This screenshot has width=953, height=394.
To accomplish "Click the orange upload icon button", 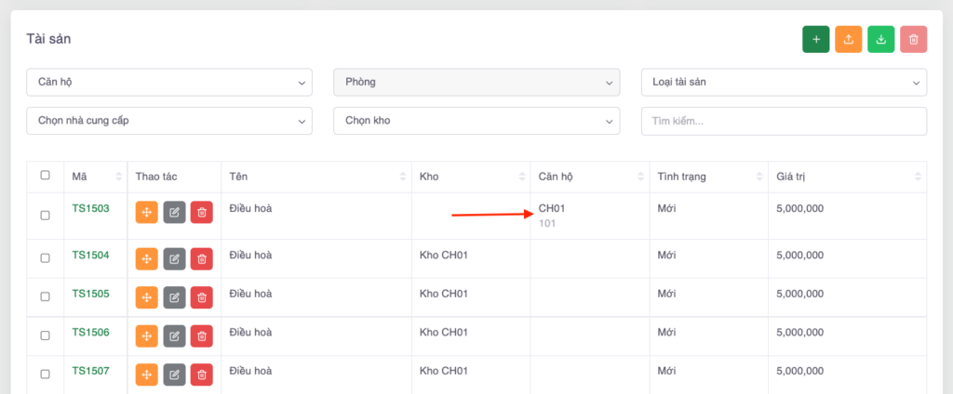I will point(848,39).
